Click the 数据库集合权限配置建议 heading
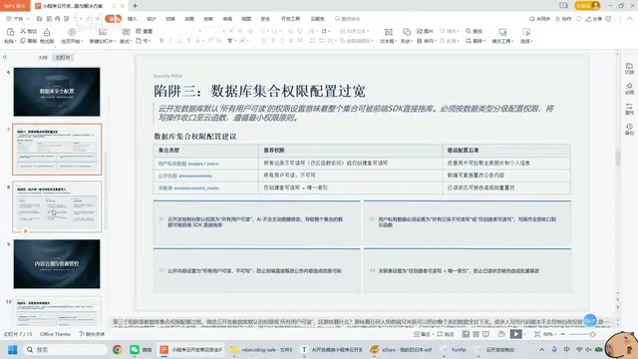The width and height of the screenshot is (638, 359). point(195,136)
